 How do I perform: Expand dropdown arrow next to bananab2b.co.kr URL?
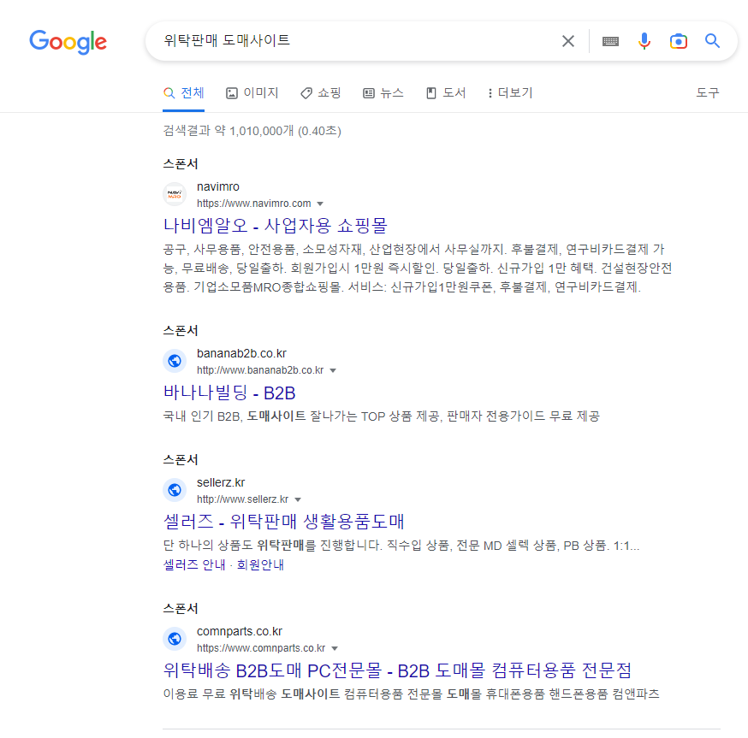[x=333, y=371]
